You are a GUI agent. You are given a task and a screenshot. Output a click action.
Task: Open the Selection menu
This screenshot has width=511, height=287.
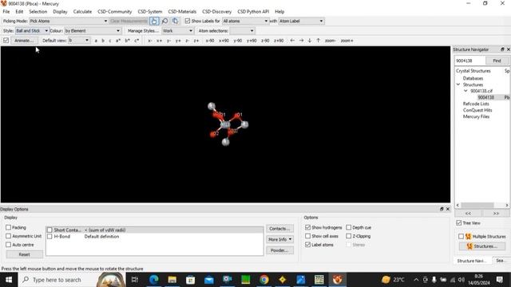tap(38, 12)
